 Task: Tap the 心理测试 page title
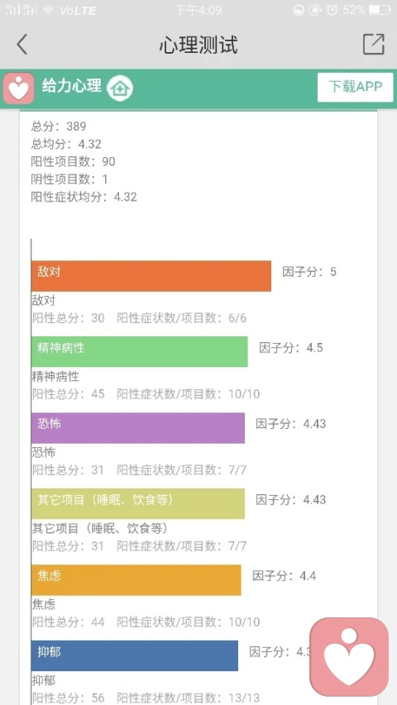coord(198,45)
